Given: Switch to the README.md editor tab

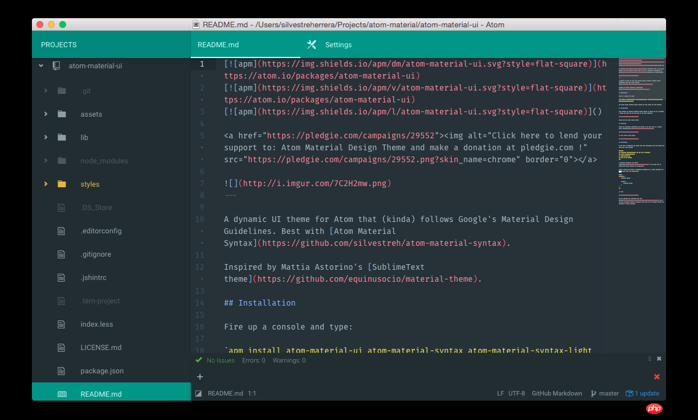Looking at the screenshot, I should click(x=246, y=44).
